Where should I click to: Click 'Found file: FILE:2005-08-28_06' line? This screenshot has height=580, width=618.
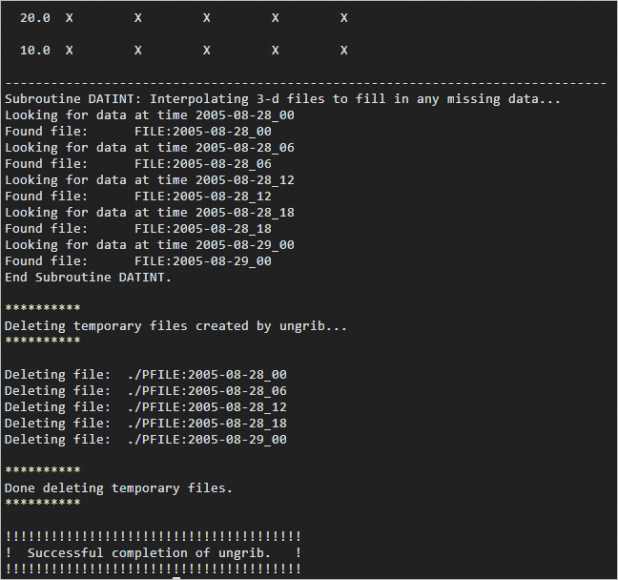pyautogui.click(x=137, y=164)
